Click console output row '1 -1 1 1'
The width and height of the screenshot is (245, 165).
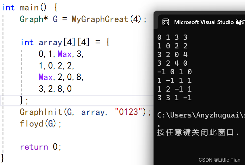point(175,80)
